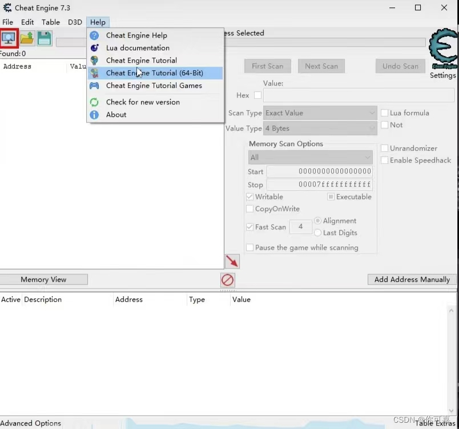The width and height of the screenshot is (459, 429).
Task: Select the Last Digits radio button
Action: click(317, 233)
